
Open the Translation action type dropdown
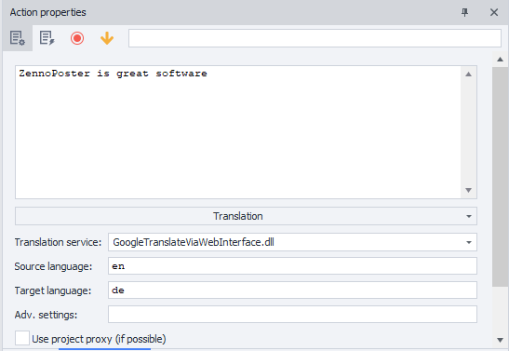point(246,216)
